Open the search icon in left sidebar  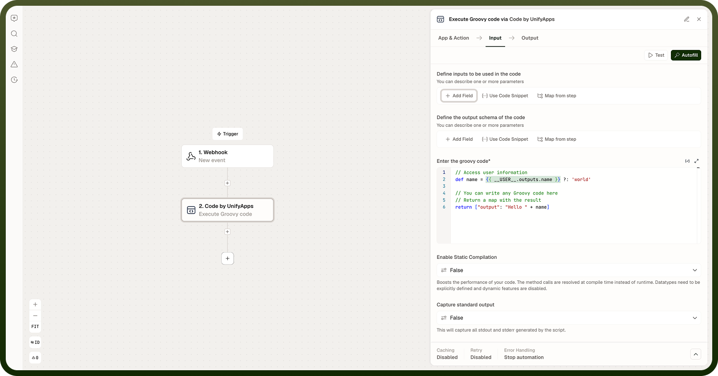[14, 34]
